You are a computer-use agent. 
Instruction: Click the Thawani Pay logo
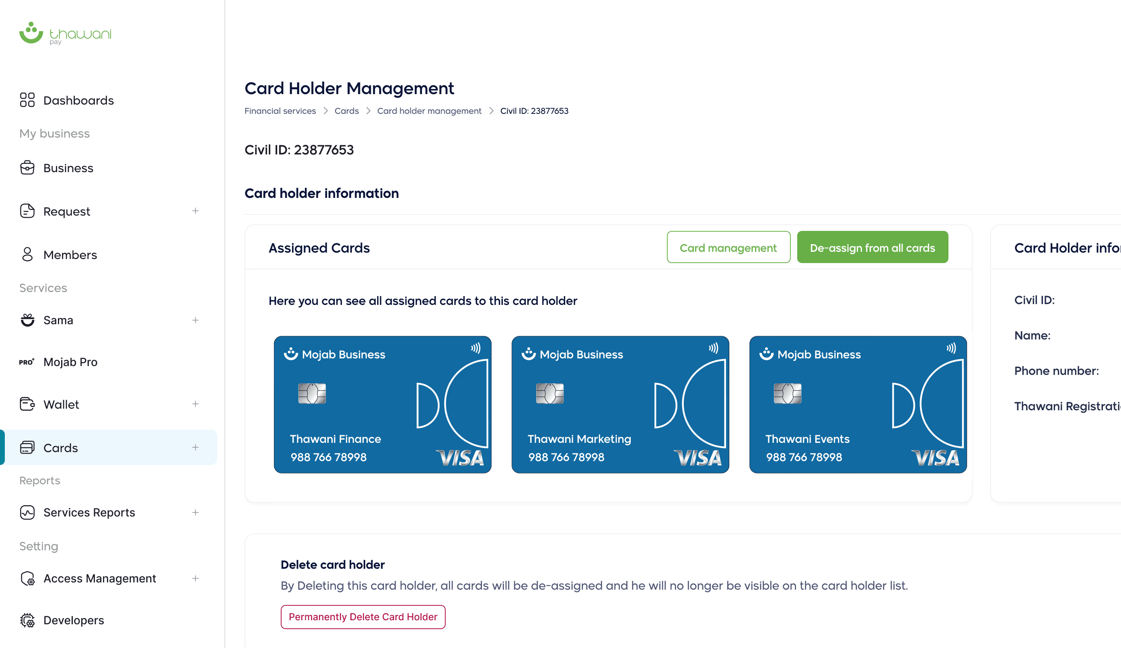coord(65,33)
